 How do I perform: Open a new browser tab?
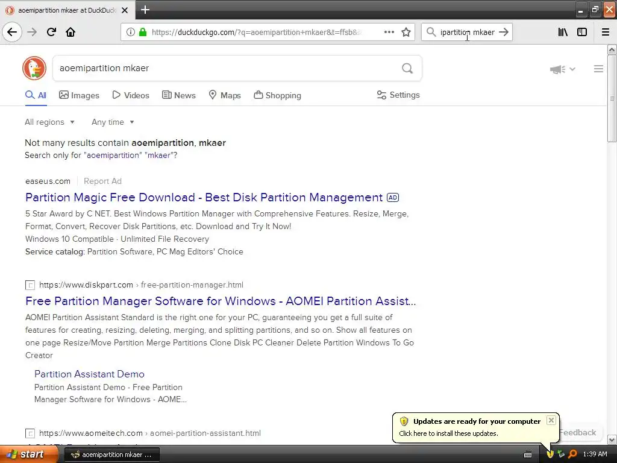pos(145,10)
